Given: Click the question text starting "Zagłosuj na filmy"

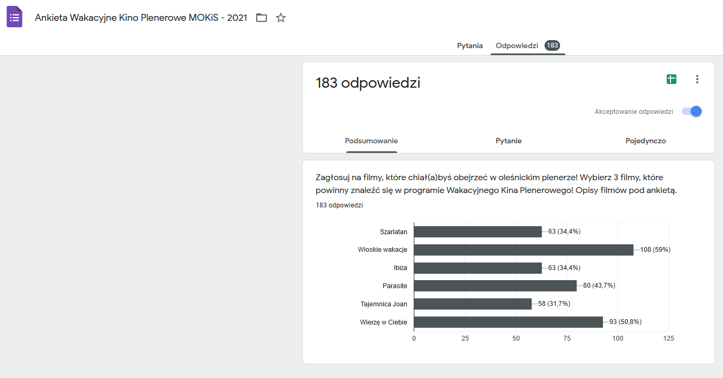Looking at the screenshot, I should 496,184.
